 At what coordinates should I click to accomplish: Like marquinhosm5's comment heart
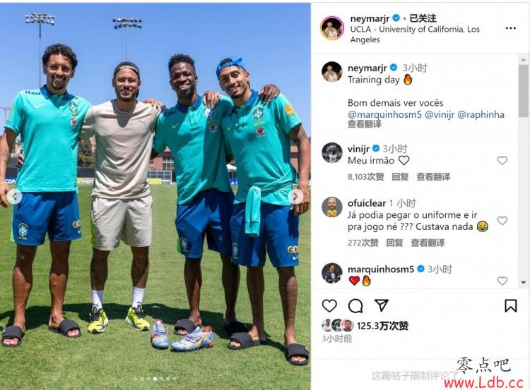point(502,281)
